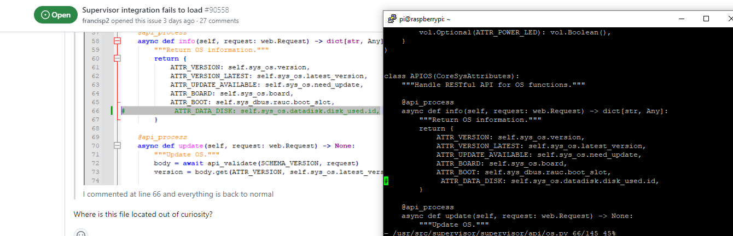Open the emoji reaction smiley button
Viewport: 733px width, 236px height.
81,234
